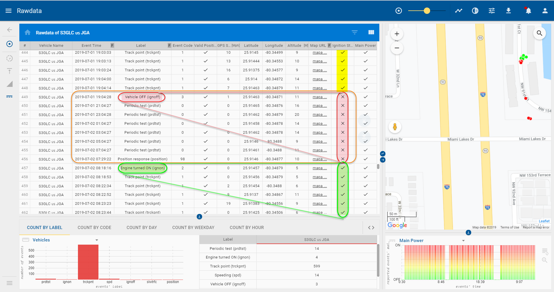Switch to Count By Weekday tab

[193, 228]
